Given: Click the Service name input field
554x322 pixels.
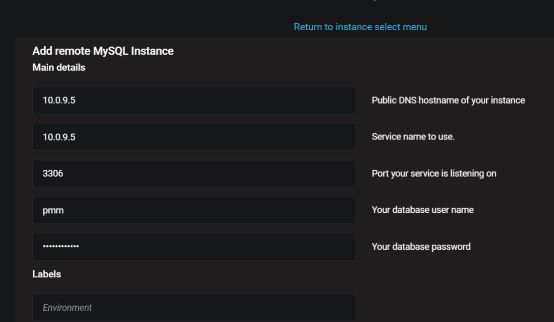Looking at the screenshot, I should 194,137.
